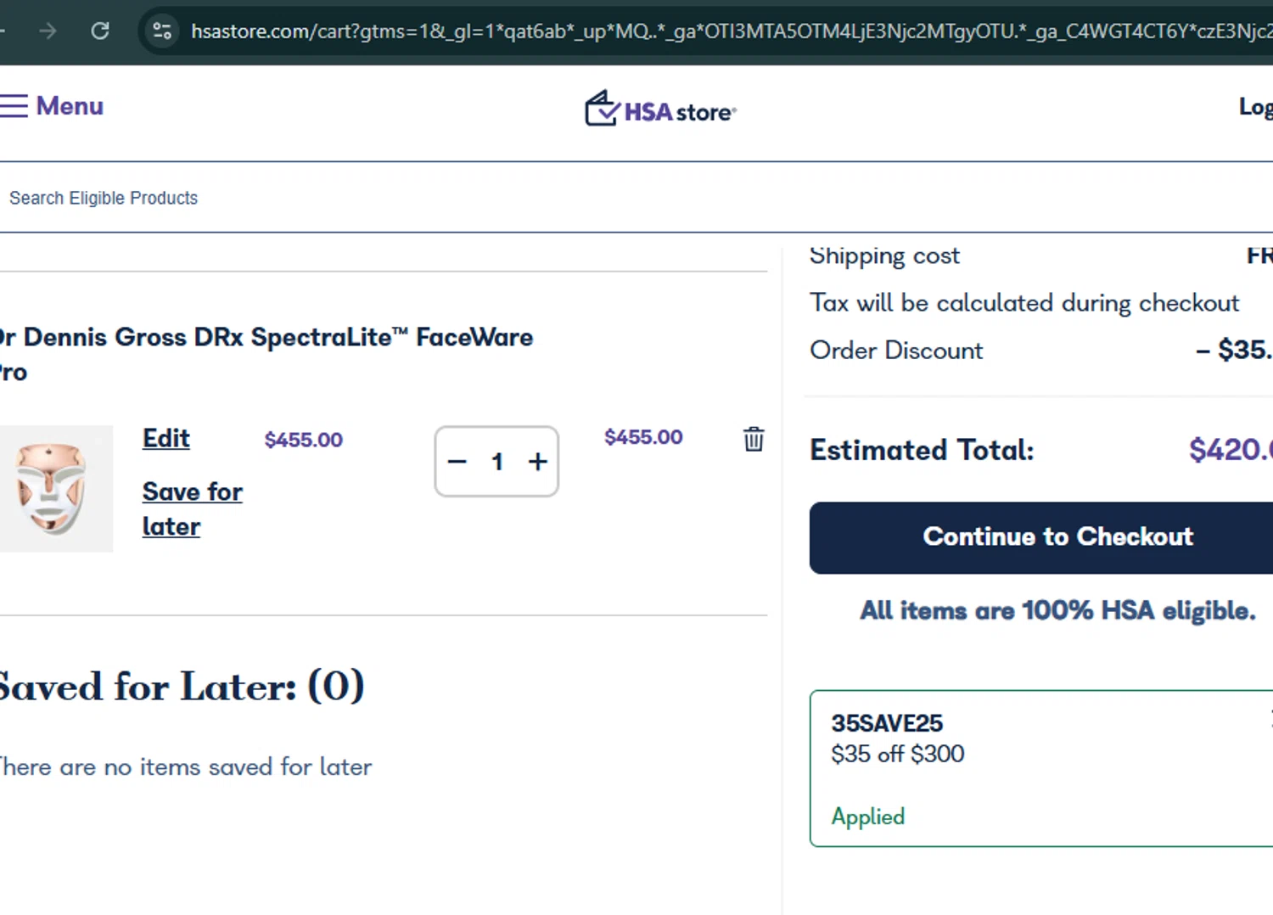The width and height of the screenshot is (1273, 915).
Task: Delete the item with trash icon
Action: click(x=754, y=439)
